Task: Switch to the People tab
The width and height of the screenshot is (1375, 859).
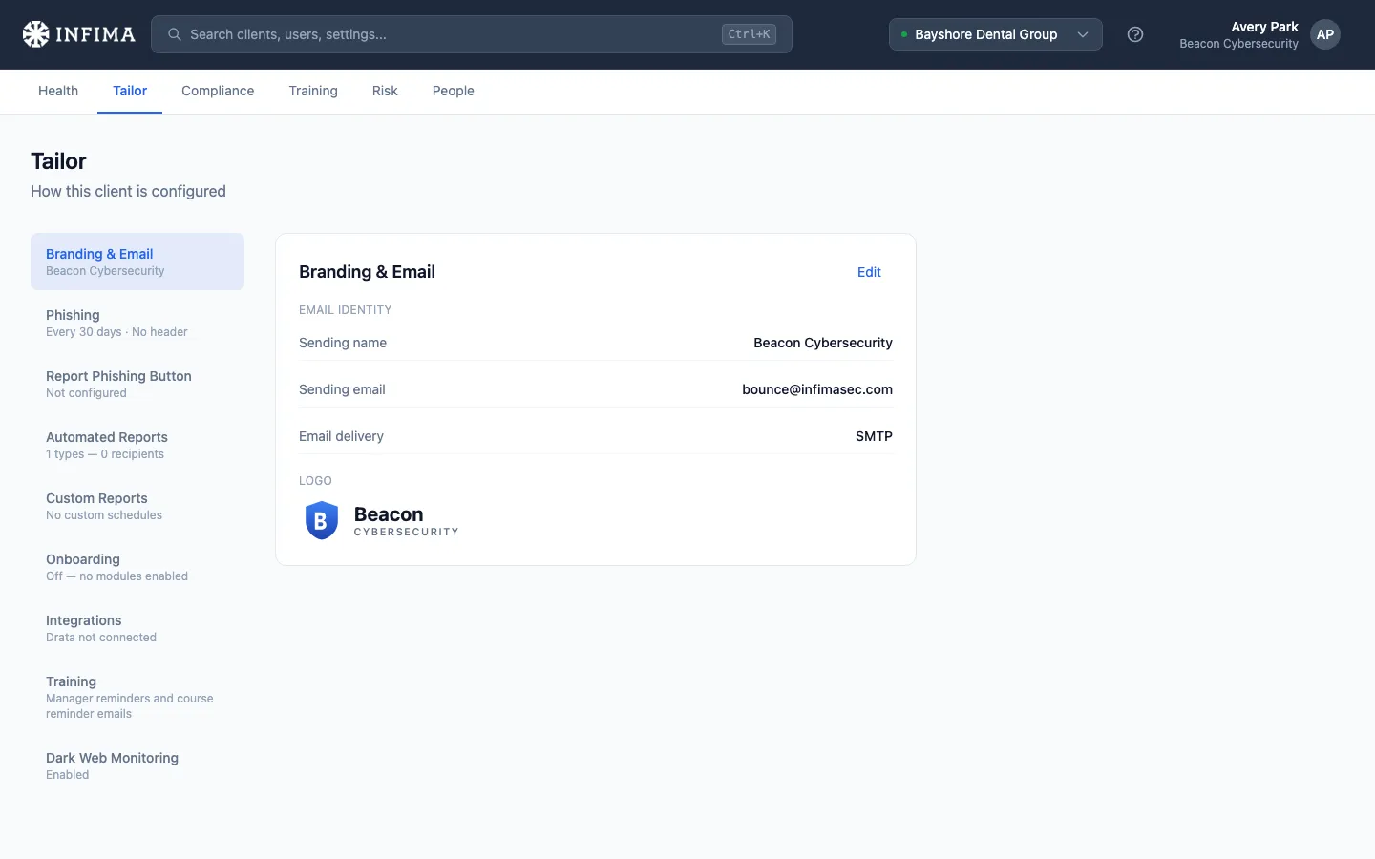Action: tap(454, 91)
